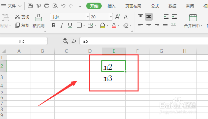
Task: Select column C header
Action: point(66,51)
